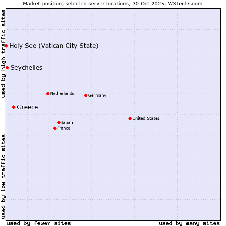The width and height of the screenshot is (226, 226).
Task: Click the "Greece" text label
Action: pyautogui.click(x=27, y=107)
